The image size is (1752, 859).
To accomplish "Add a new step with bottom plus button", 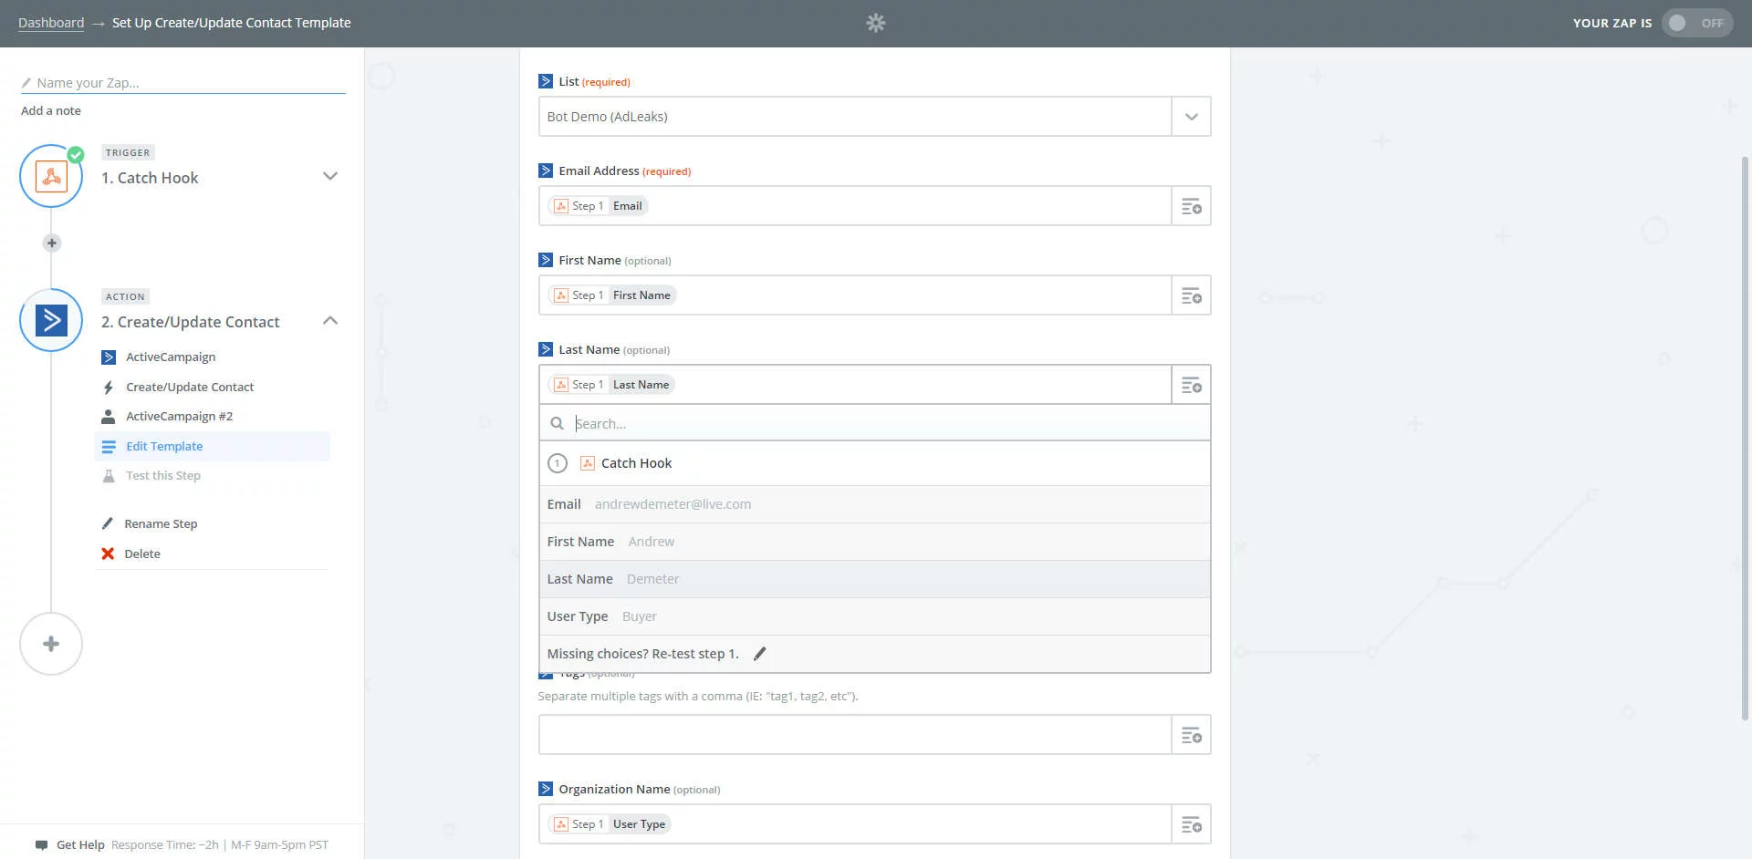I will point(51,644).
